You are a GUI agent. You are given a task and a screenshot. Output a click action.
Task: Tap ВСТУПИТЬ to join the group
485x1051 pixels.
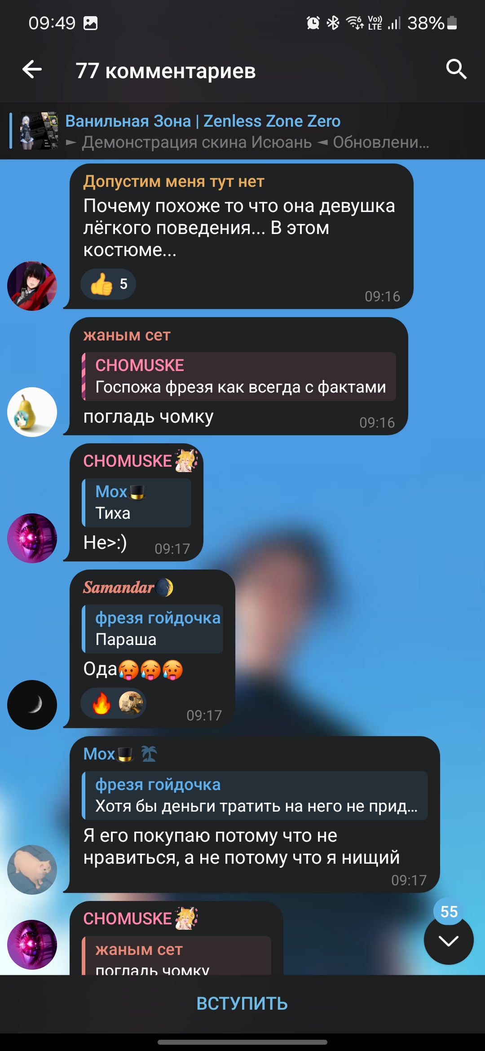point(242,1003)
